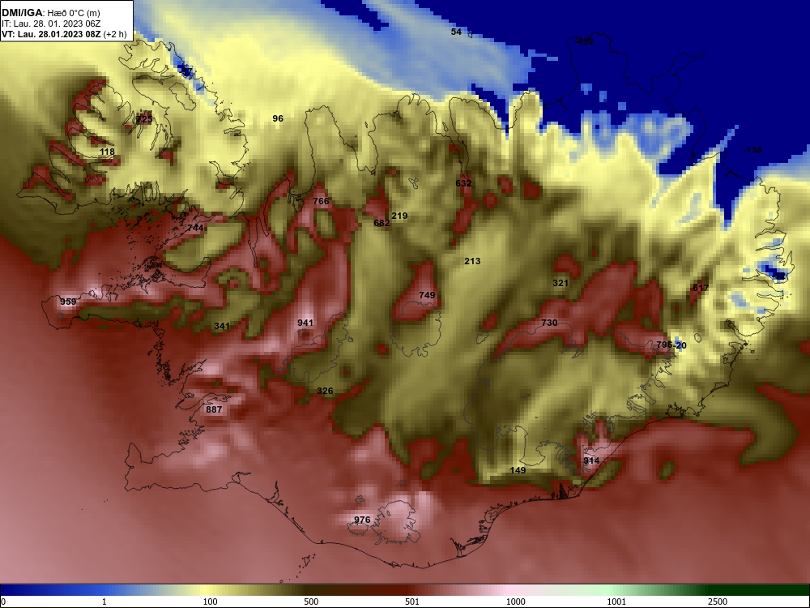
Task: Click the color scale label 1001
Action: coord(616,602)
